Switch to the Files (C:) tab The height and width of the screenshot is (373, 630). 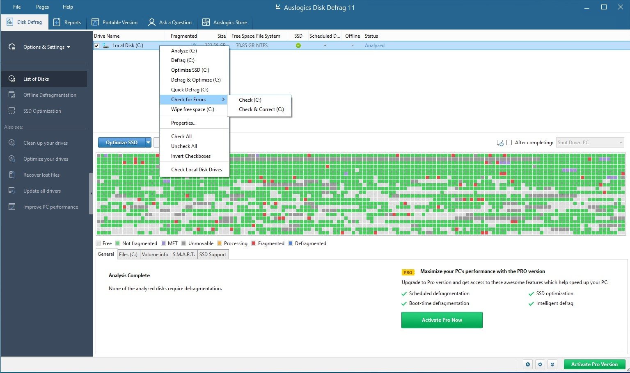(x=128, y=255)
